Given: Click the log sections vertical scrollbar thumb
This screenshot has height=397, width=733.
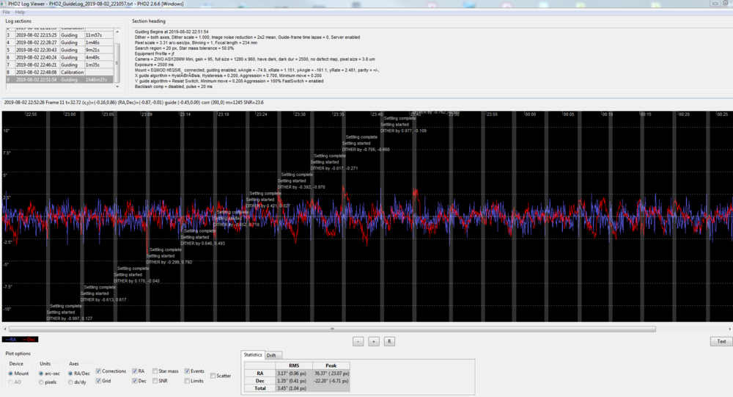Looking at the screenshot, I should tap(117, 62).
